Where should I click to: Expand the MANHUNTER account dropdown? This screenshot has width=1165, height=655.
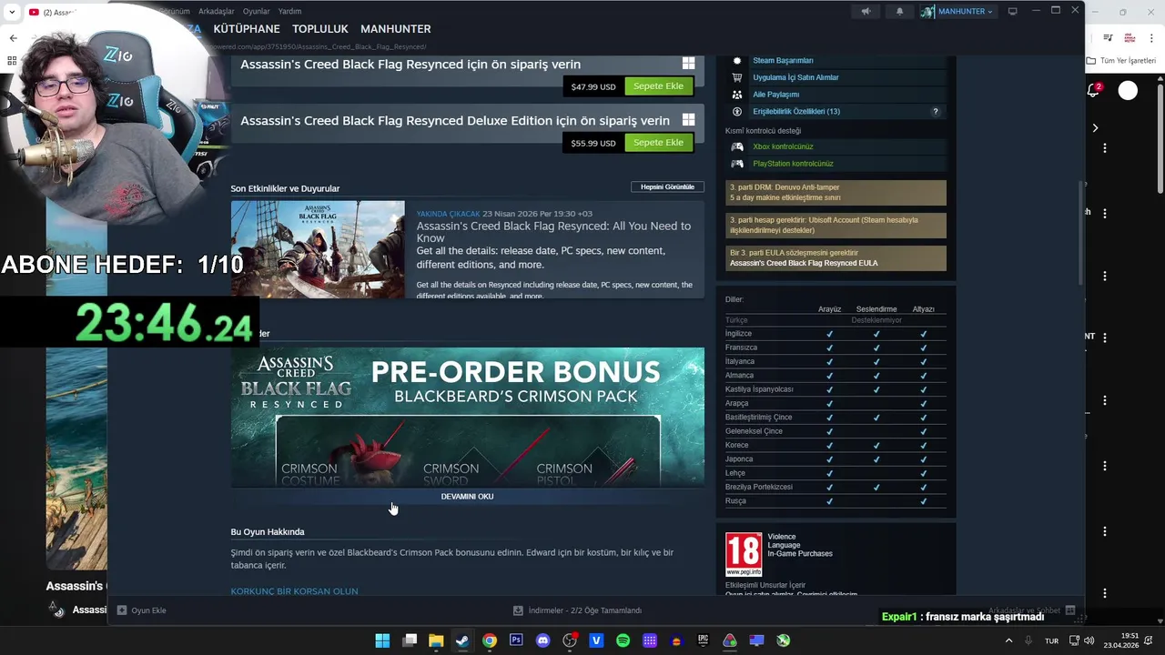click(989, 12)
